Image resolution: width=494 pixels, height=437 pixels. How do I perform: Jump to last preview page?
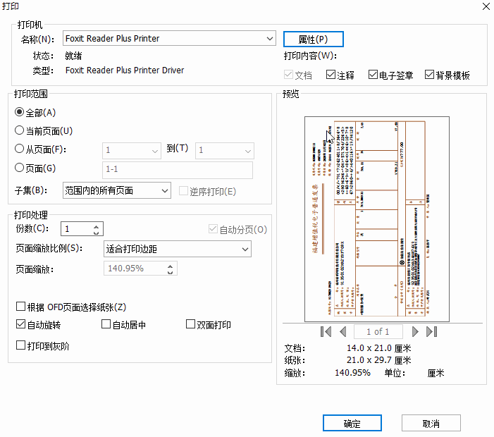tap(432, 331)
